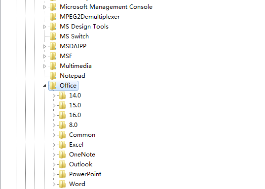Screen dimensions: 265x189
Task: Select the PowerPoint key label
Action: [x=85, y=174]
